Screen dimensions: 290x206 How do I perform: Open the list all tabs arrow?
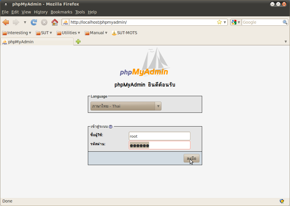[x=286, y=42]
